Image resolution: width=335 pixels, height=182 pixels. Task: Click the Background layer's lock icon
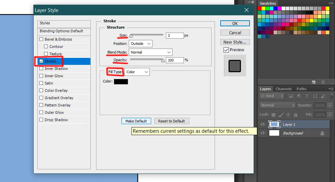click(x=322, y=133)
